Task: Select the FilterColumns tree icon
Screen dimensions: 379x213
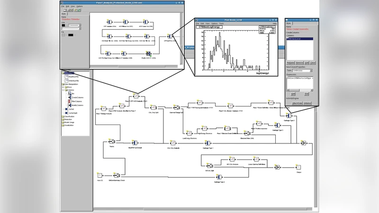Action: pos(69,101)
